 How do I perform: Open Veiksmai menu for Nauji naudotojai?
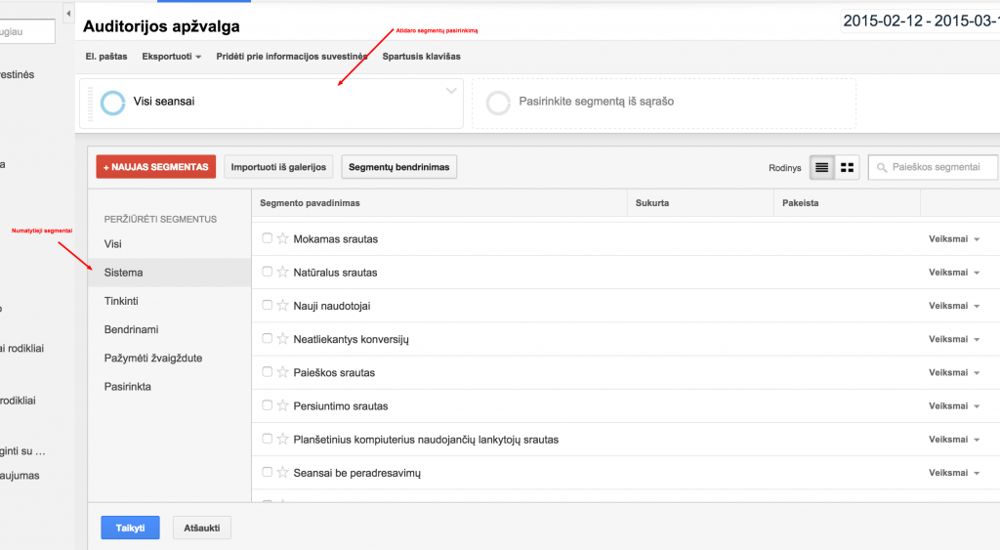point(953,306)
